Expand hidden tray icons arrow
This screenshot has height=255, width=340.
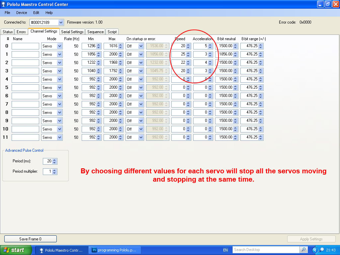click(315, 250)
